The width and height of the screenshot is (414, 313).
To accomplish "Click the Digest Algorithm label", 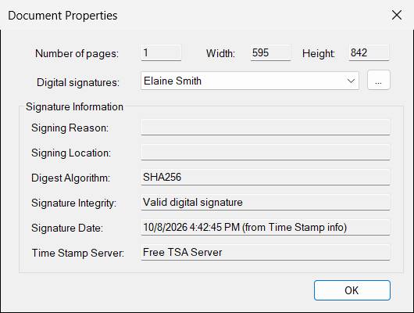I will pos(70,178).
